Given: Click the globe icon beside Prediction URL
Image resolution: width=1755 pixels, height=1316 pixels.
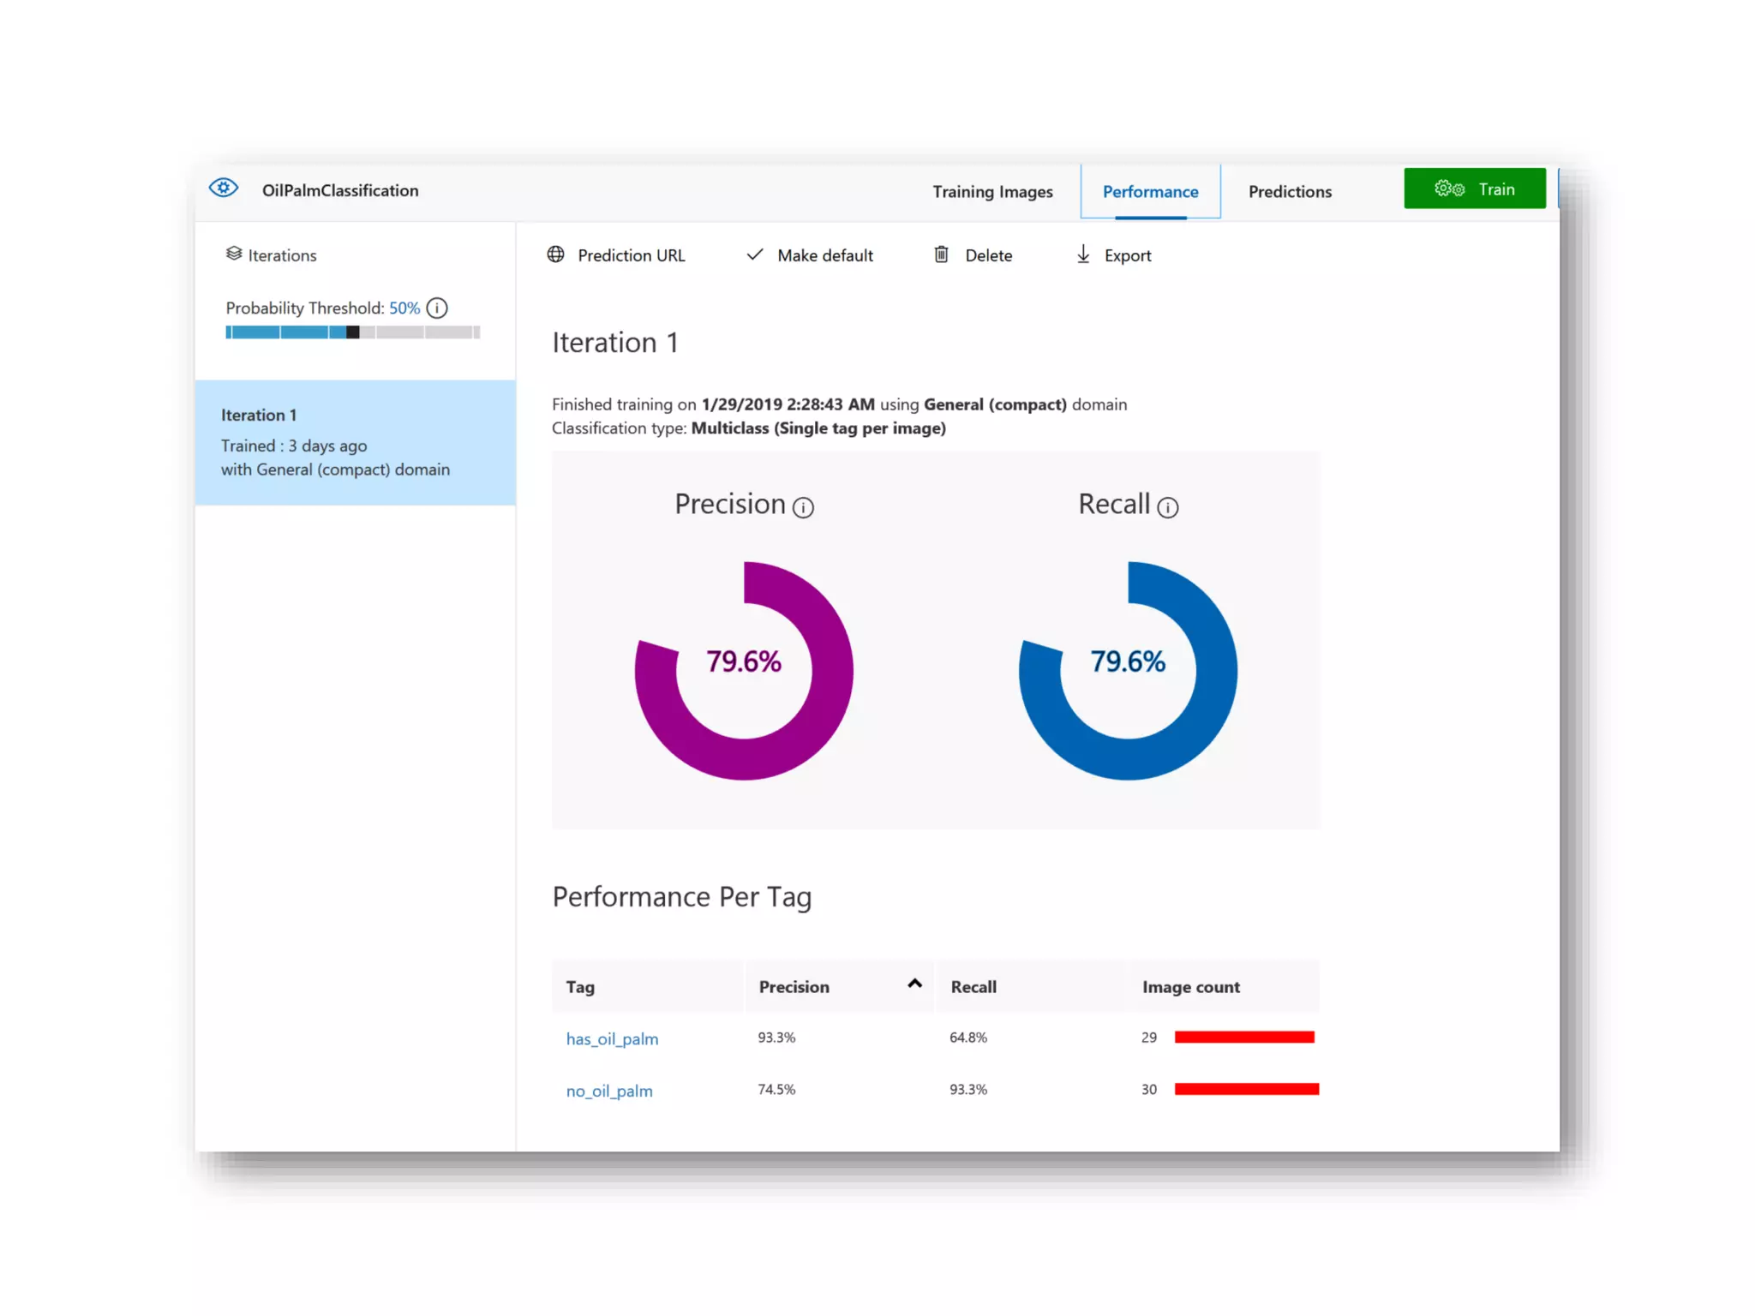Looking at the screenshot, I should click(x=556, y=254).
